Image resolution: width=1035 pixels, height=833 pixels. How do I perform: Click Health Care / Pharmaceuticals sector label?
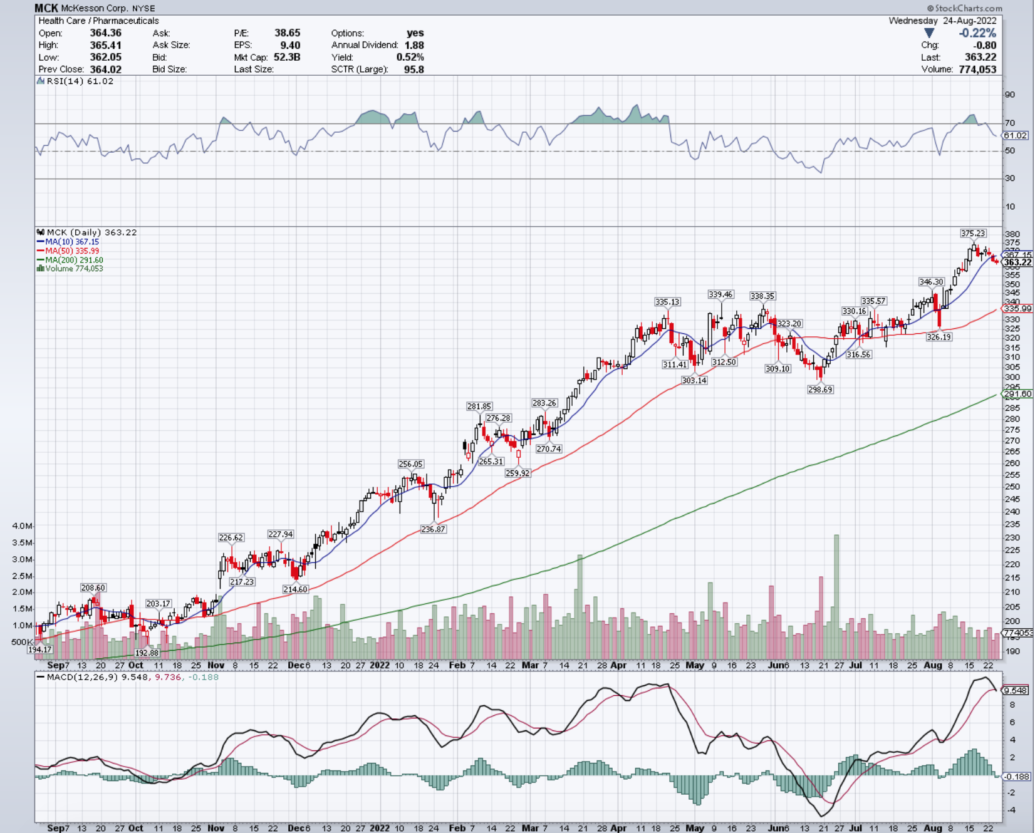coord(99,21)
